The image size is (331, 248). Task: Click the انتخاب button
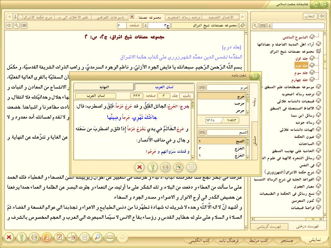[310, 16]
